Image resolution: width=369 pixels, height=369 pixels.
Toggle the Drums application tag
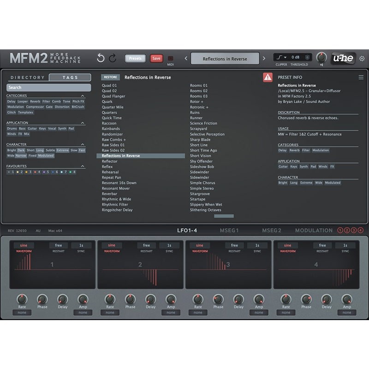point(12,129)
